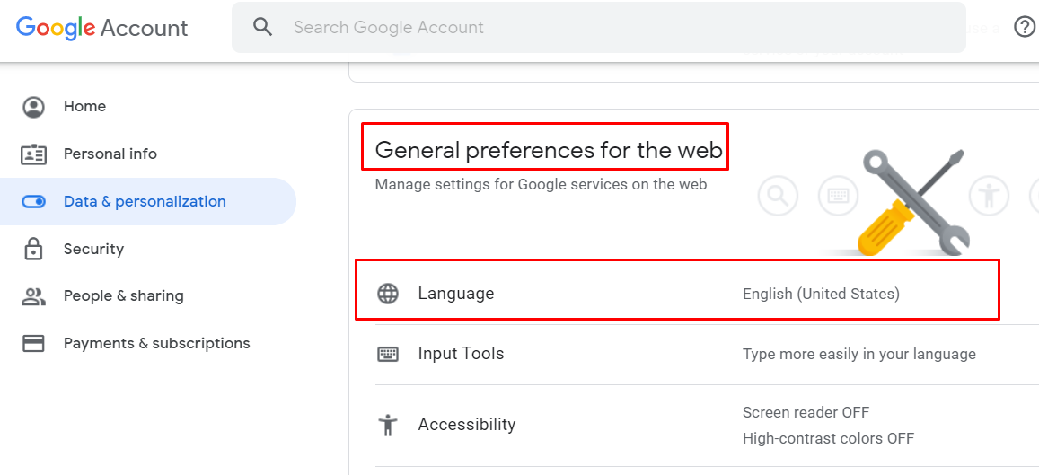Click the People & sharing icon
1039x475 pixels.
click(x=33, y=296)
